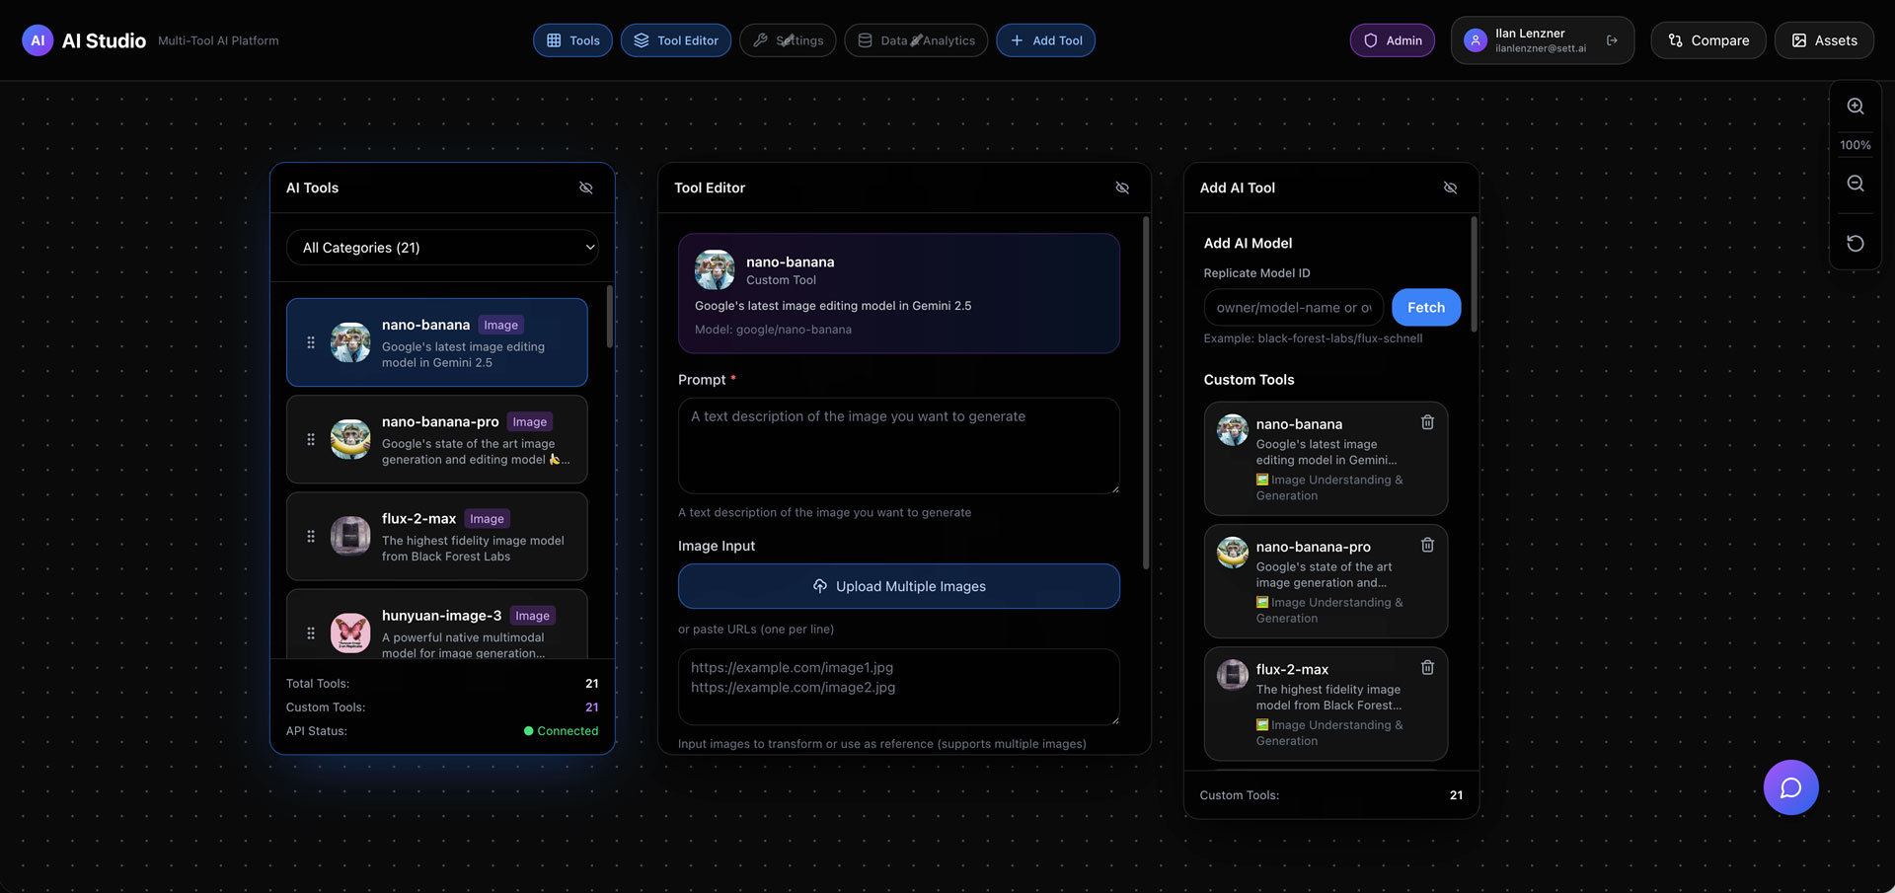Switch to the Tools navigation tab
Screen dimensions: 1895x893
point(572,40)
